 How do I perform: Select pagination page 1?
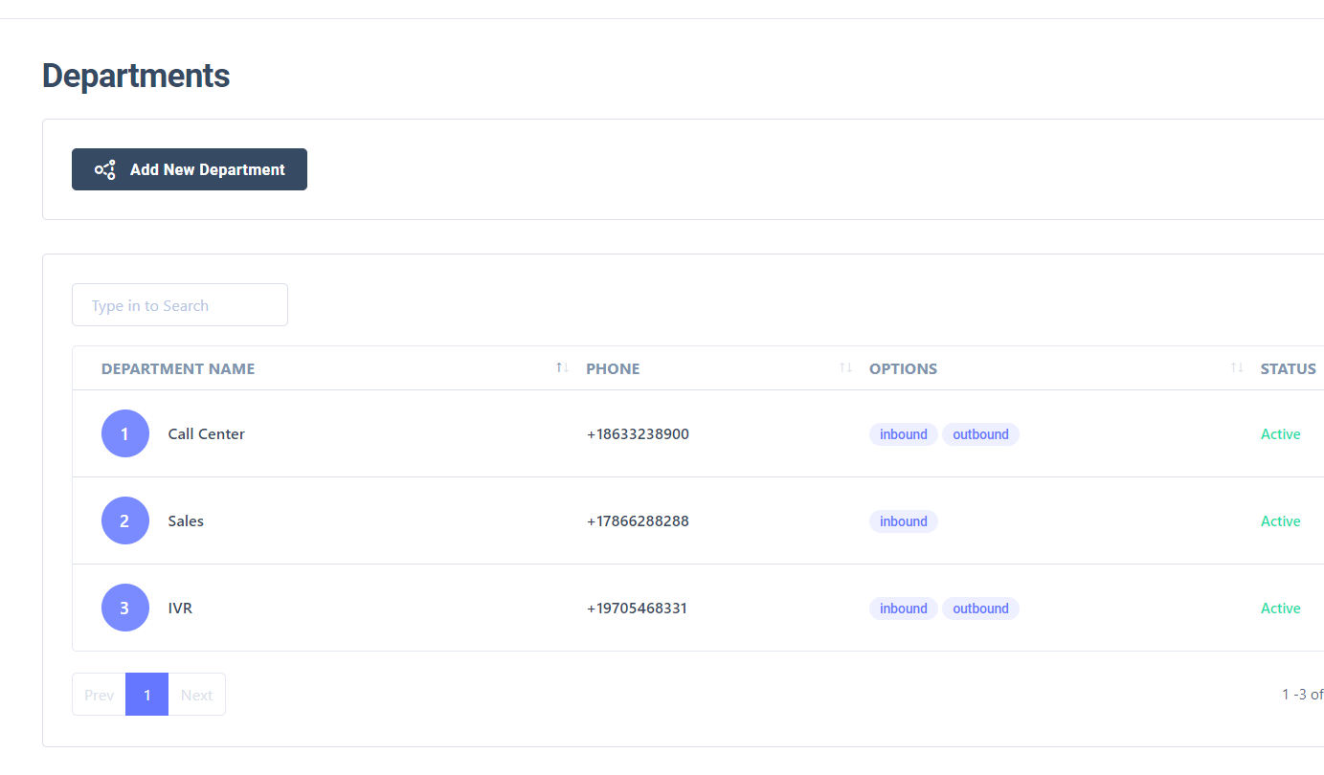pos(146,695)
